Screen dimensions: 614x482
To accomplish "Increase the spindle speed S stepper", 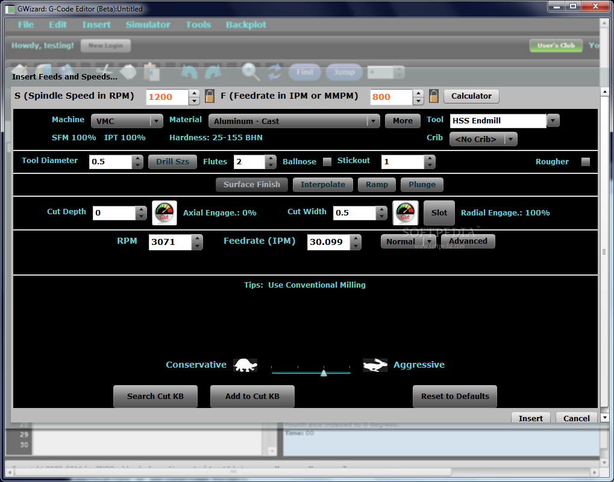I will tap(194, 93).
